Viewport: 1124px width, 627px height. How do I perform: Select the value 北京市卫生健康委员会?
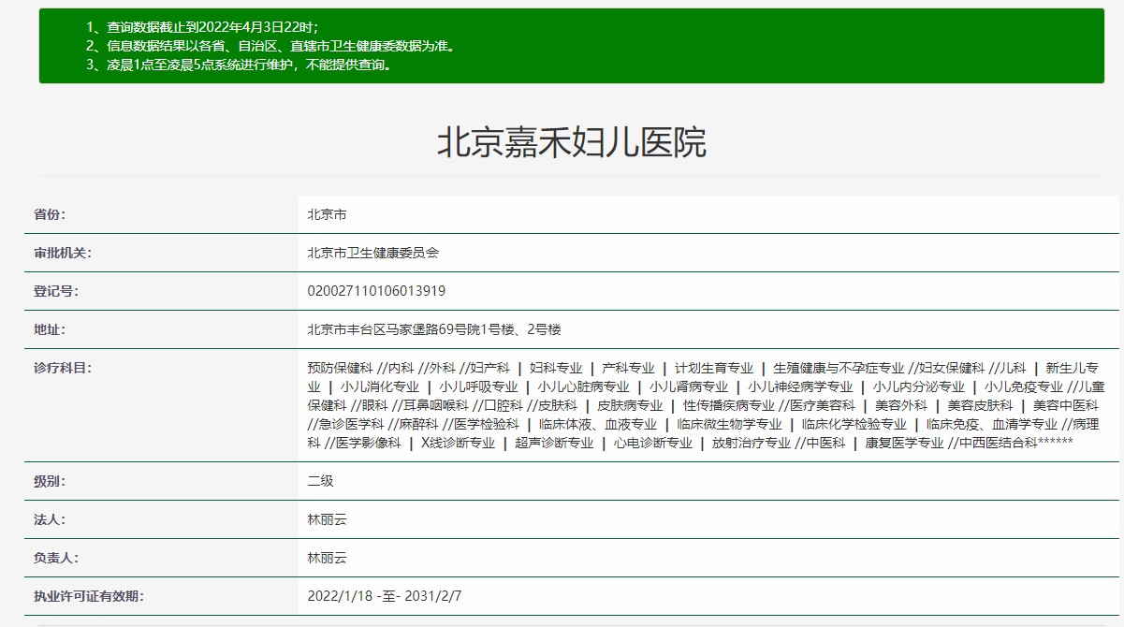(x=372, y=253)
